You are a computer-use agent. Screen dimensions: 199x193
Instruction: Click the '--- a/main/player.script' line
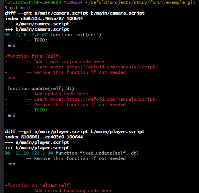click(37, 142)
